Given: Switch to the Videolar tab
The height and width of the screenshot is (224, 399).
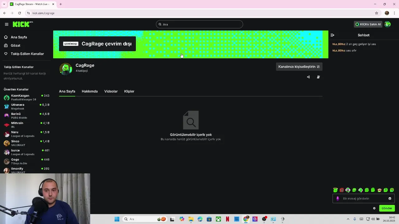Looking at the screenshot, I should pos(111,91).
